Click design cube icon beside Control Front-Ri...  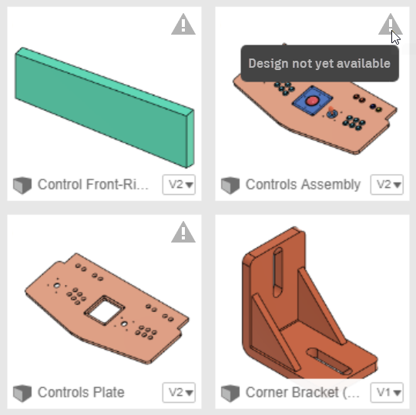pyautogui.click(x=22, y=185)
